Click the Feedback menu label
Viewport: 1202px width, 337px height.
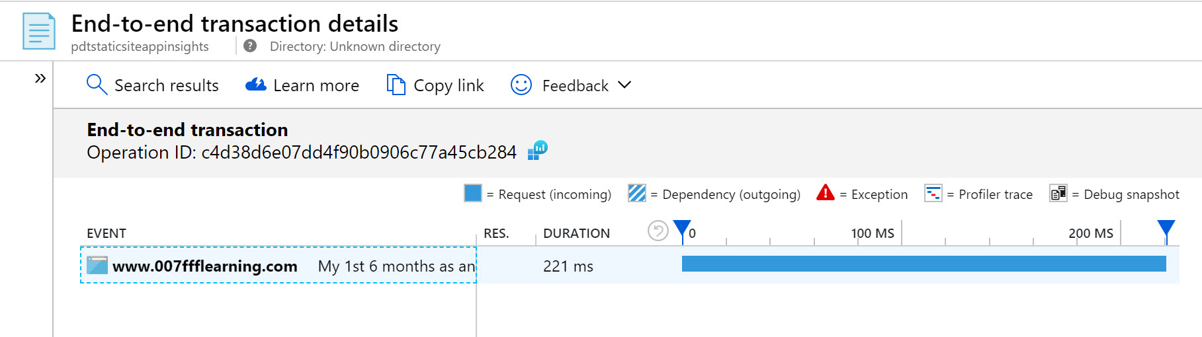[x=575, y=86]
